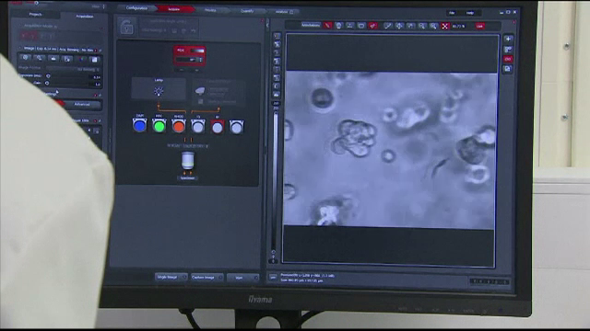590x331 pixels.
Task: Open the Image Format binning dropdown
Action: 73,69
